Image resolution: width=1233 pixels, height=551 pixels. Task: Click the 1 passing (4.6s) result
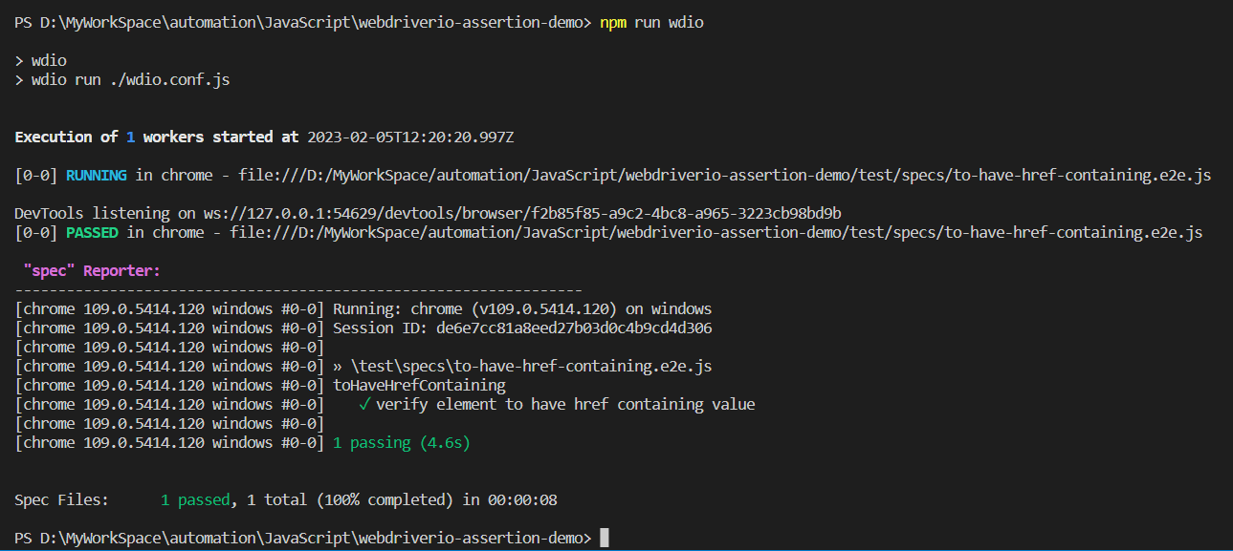[x=399, y=442]
